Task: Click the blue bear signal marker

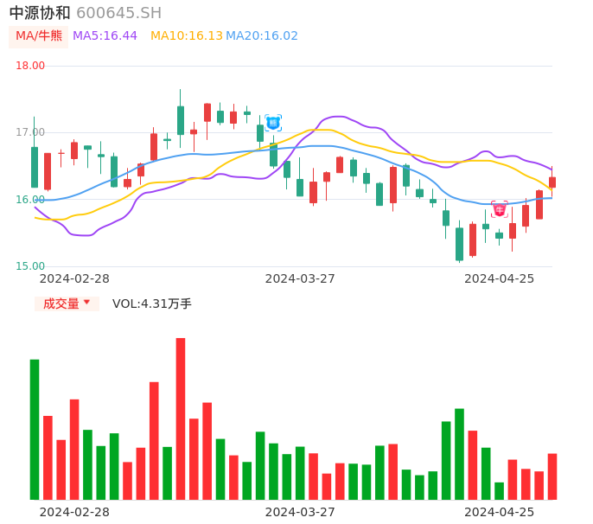Action: coord(273,123)
